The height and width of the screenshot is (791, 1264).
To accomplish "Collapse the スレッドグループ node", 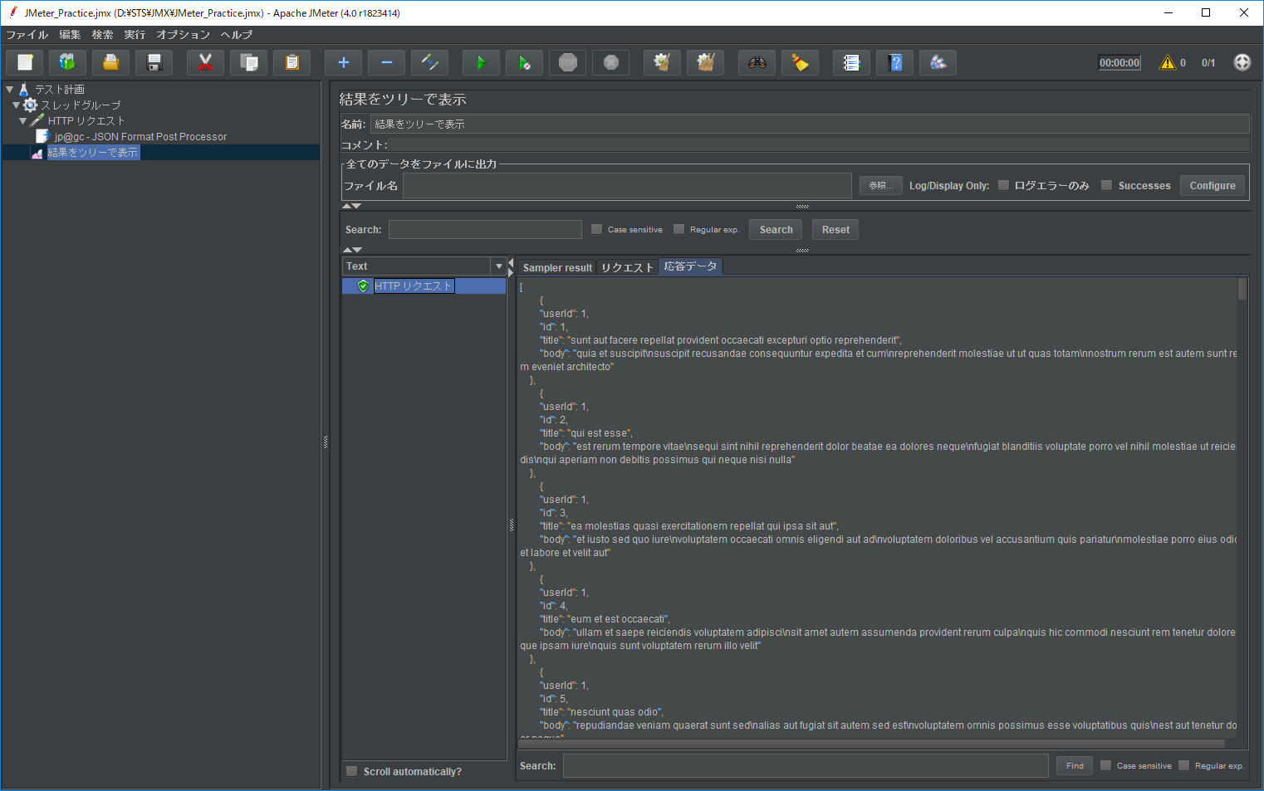I will [x=15, y=105].
